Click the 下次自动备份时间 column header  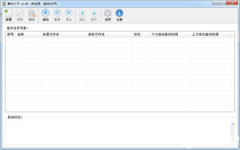[x=170, y=34]
